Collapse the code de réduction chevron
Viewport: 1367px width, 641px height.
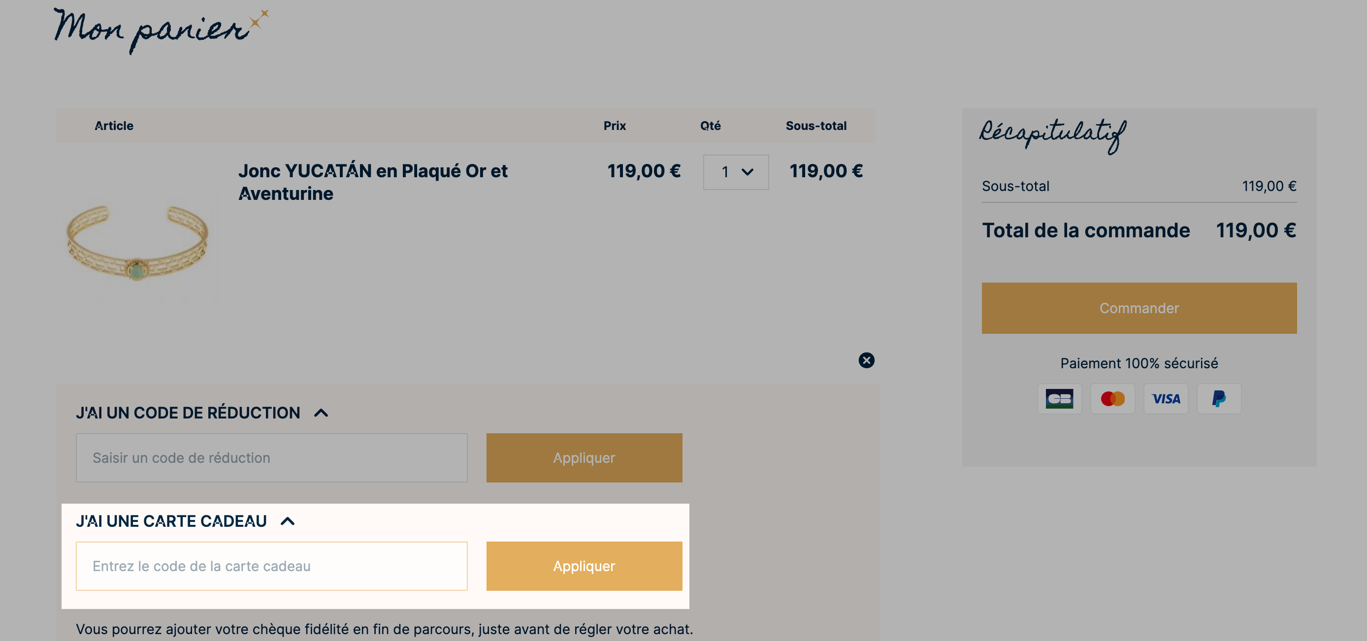click(321, 413)
